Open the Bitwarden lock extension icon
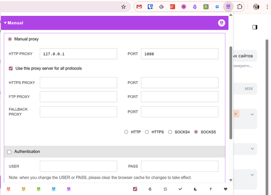Screen dimensions: 271x195 tap(150, 7)
